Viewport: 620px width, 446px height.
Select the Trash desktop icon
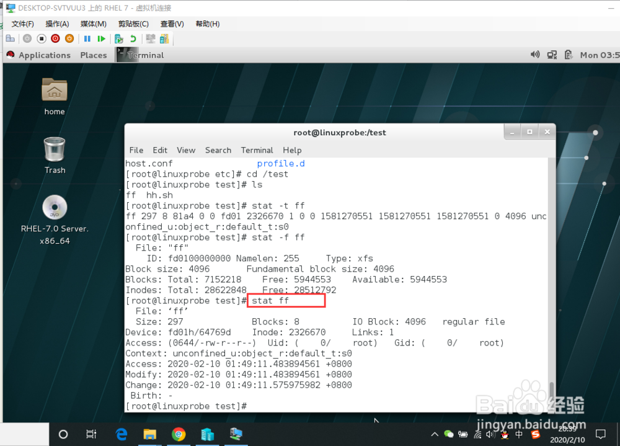tap(55, 155)
